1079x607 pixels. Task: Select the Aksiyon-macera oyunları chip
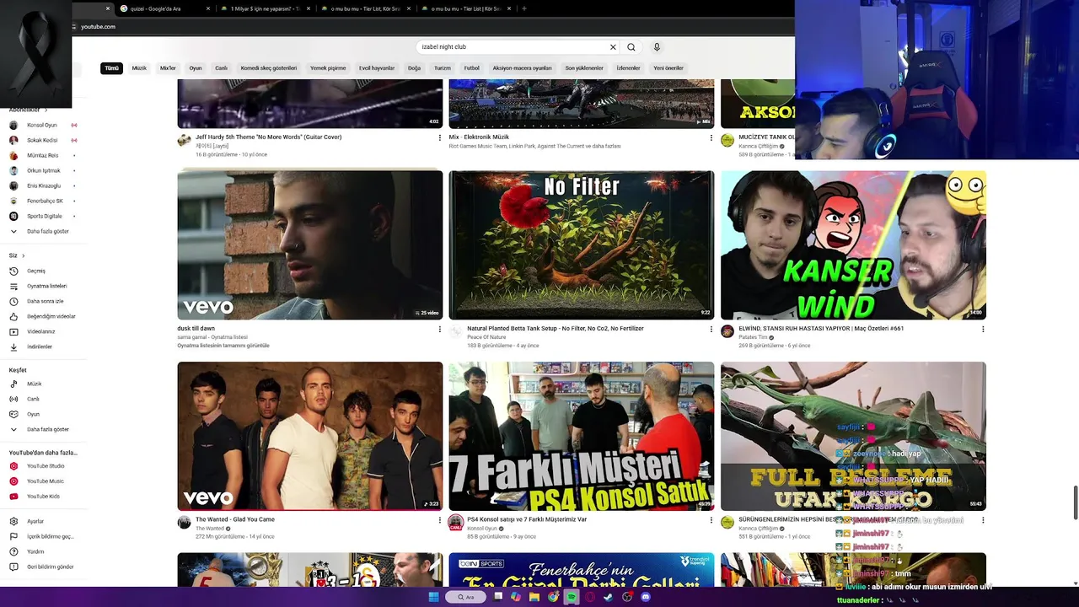click(x=522, y=68)
